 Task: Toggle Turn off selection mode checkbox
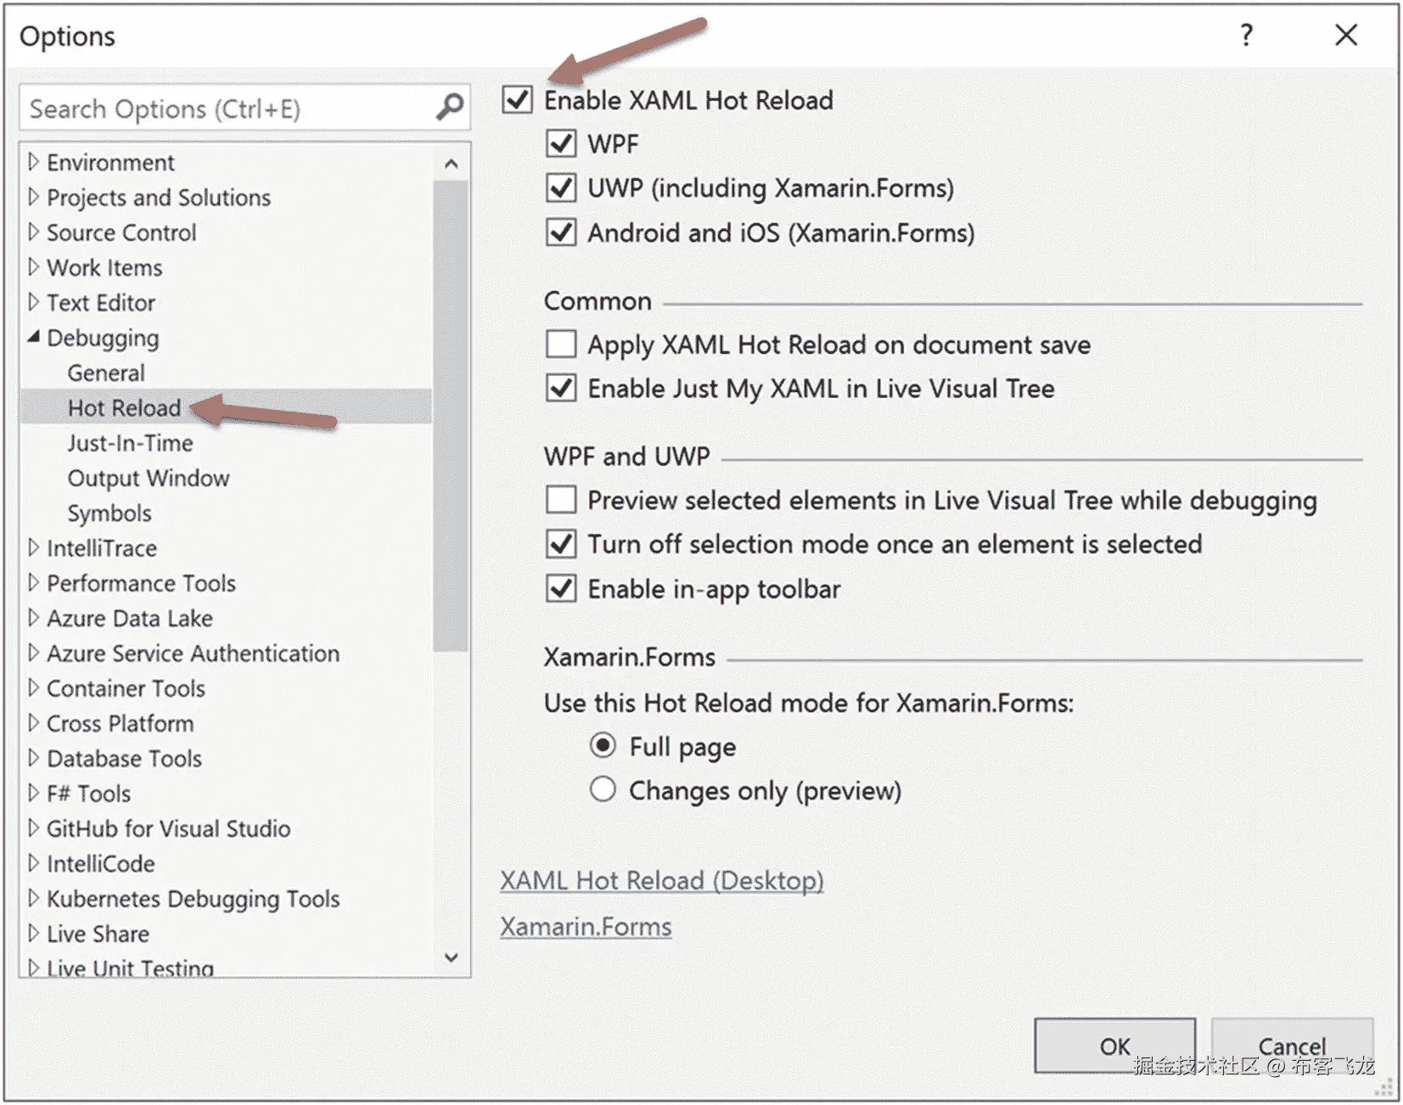pyautogui.click(x=561, y=544)
